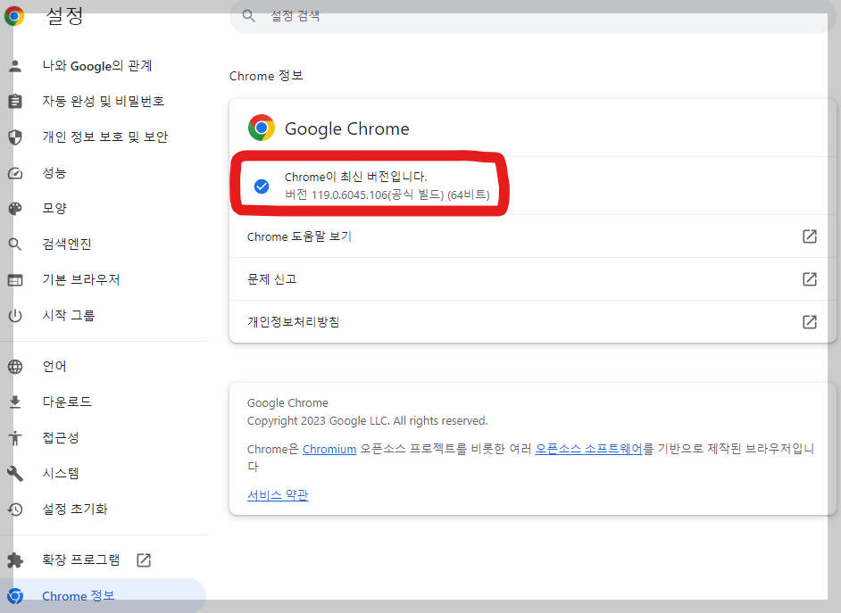Click the wrench icon for 시스템
The image size is (841, 613).
[x=15, y=473]
